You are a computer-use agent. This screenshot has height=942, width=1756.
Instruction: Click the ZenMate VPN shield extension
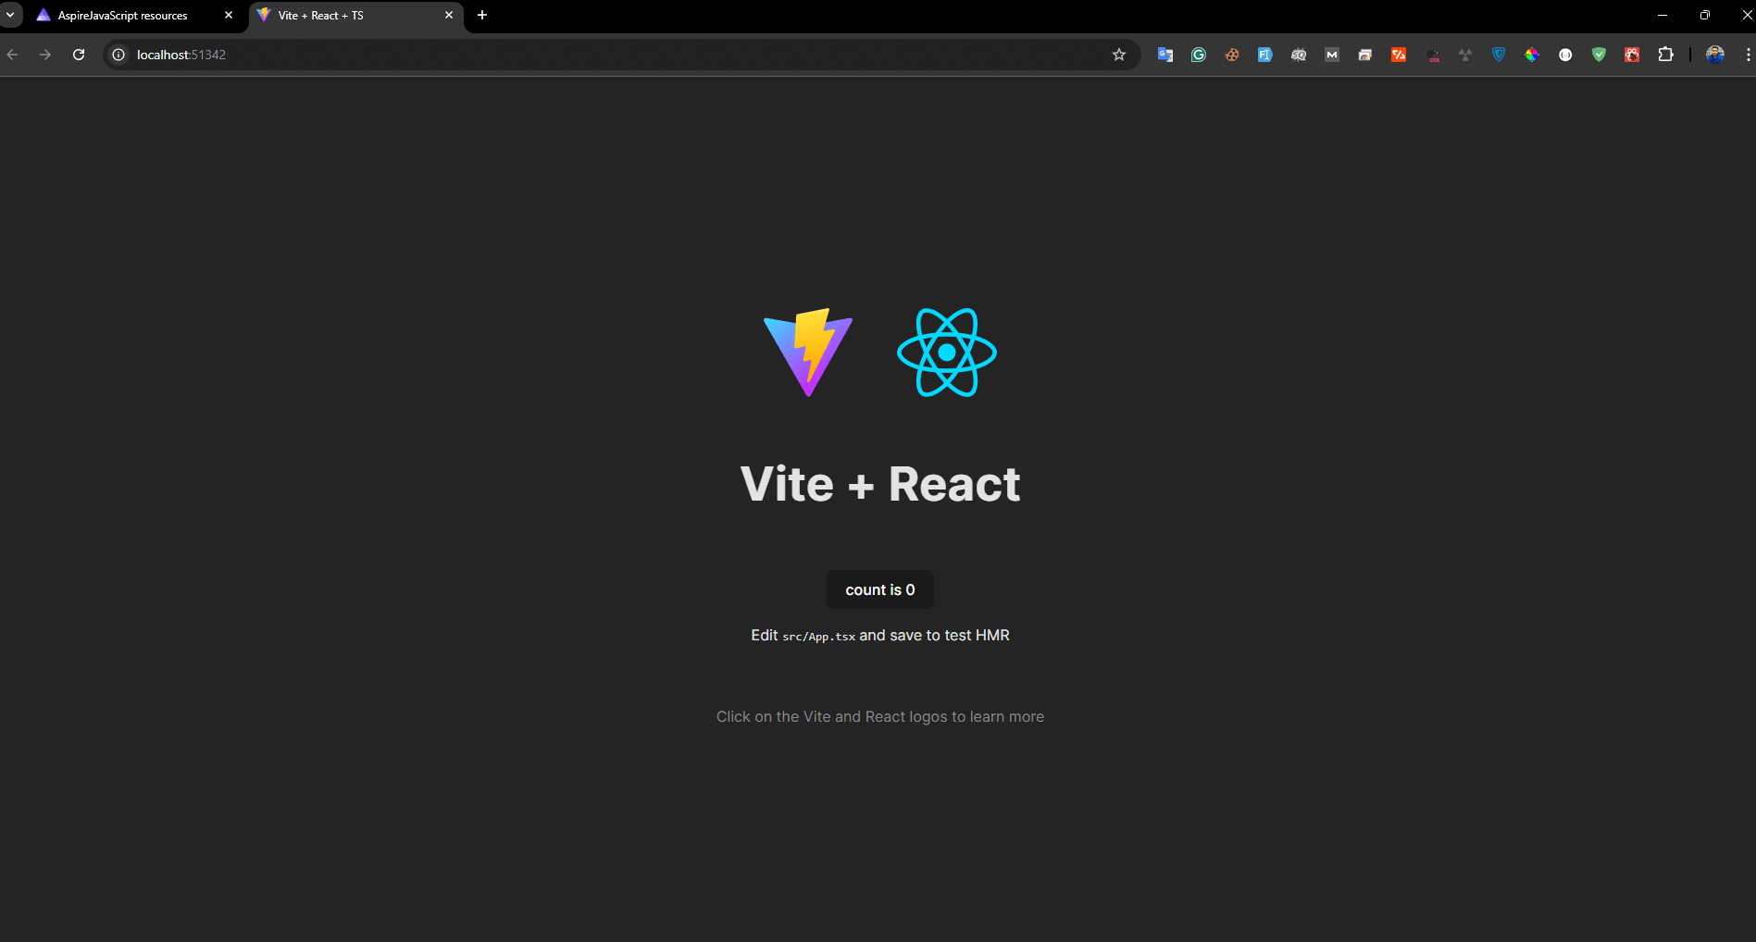point(1498,55)
